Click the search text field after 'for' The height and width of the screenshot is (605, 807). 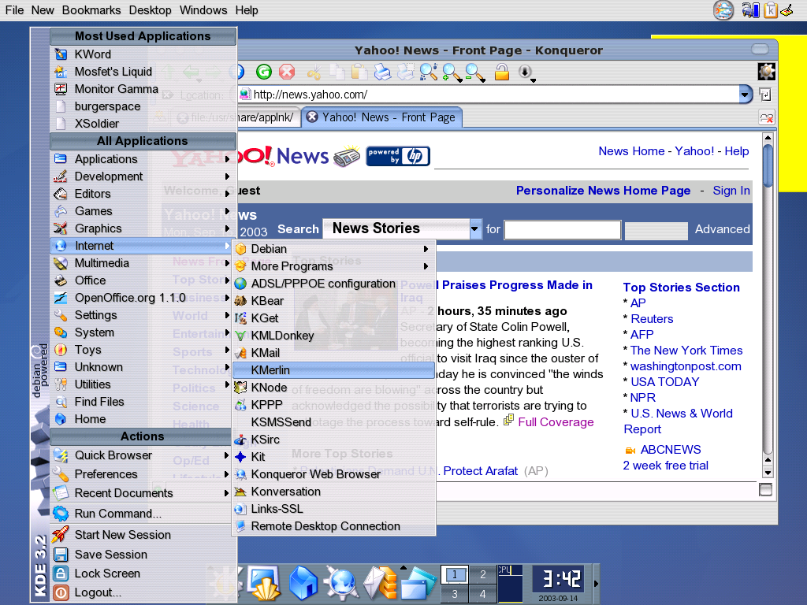(562, 229)
